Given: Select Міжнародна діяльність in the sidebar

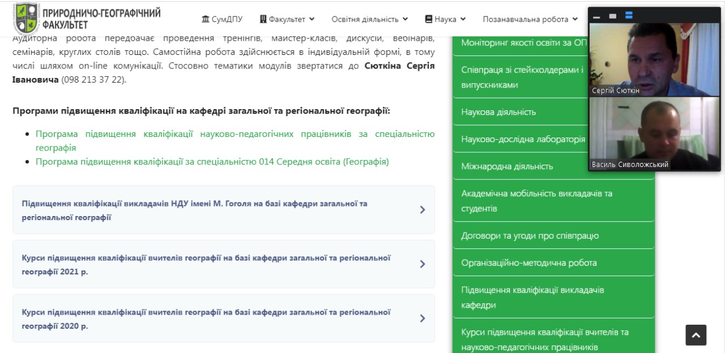Looking at the screenshot, I should click(x=507, y=166).
